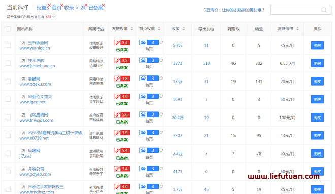335x194 pixels.
Task: Click the search magnifier icon
Action: pyautogui.click(x=324, y=10)
